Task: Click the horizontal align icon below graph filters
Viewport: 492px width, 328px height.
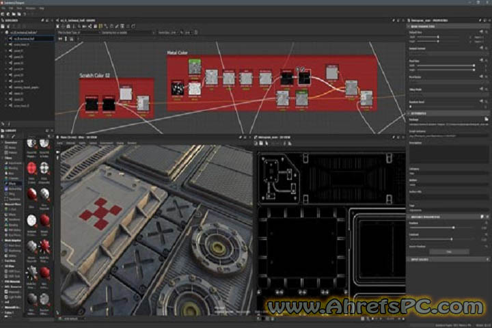Action: tap(60, 39)
